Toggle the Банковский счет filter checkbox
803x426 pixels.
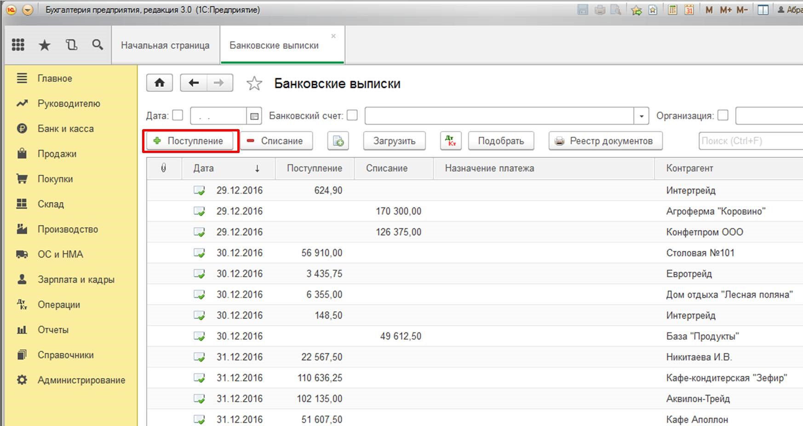pos(352,115)
